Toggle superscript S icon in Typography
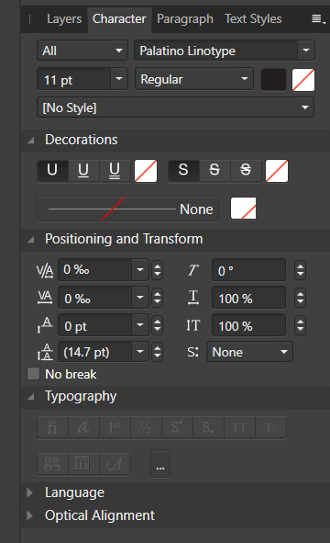The height and width of the screenshot is (543, 330). point(177,427)
